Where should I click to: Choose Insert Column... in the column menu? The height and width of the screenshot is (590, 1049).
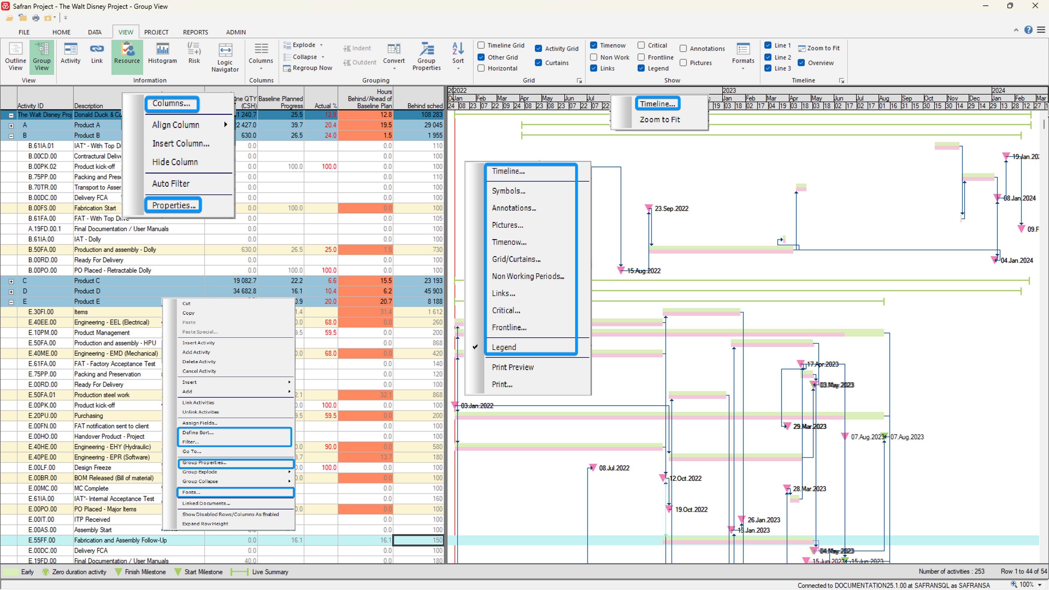(180, 144)
